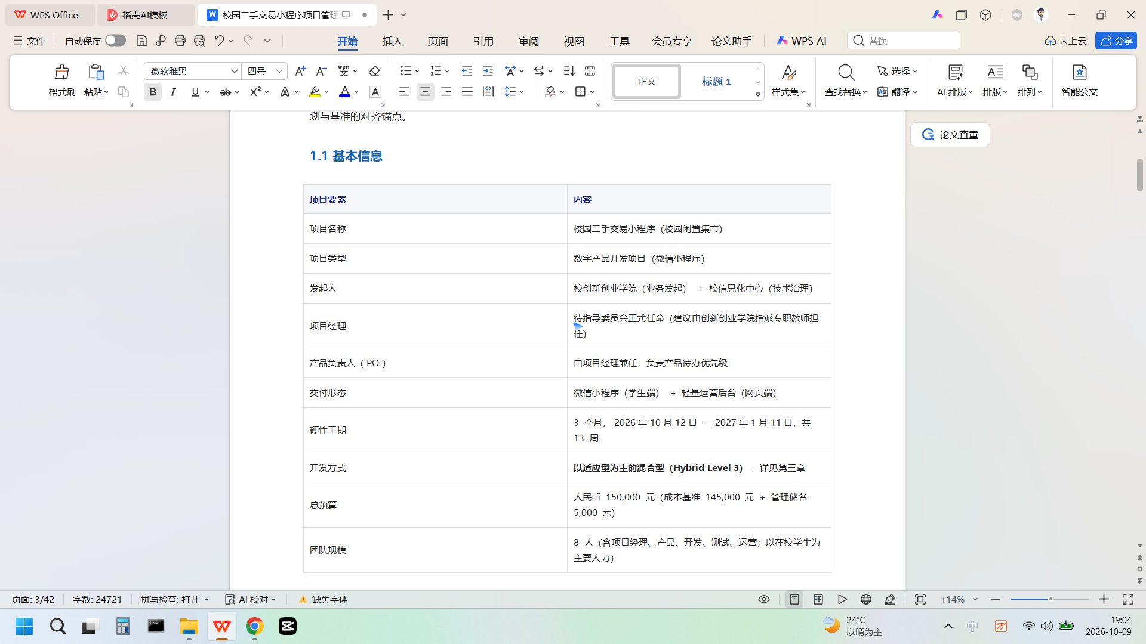Click the scissors Cut icon
The width and height of the screenshot is (1146, 644).
pyautogui.click(x=124, y=71)
